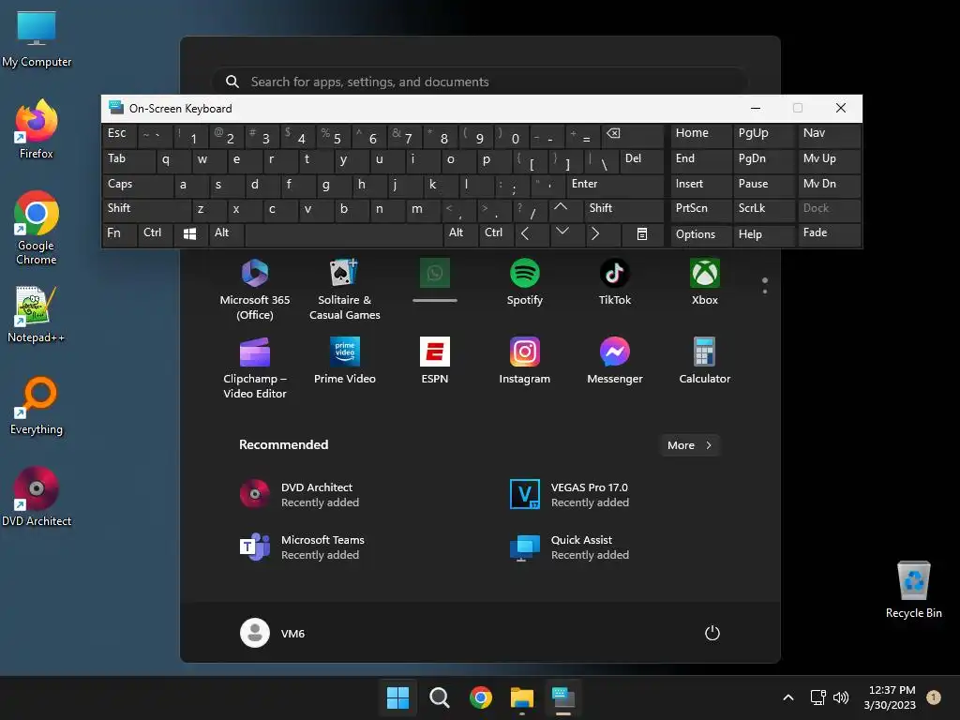960x720 pixels.
Task: Click the WhatsApp icon still downloading
Action: coord(435,273)
